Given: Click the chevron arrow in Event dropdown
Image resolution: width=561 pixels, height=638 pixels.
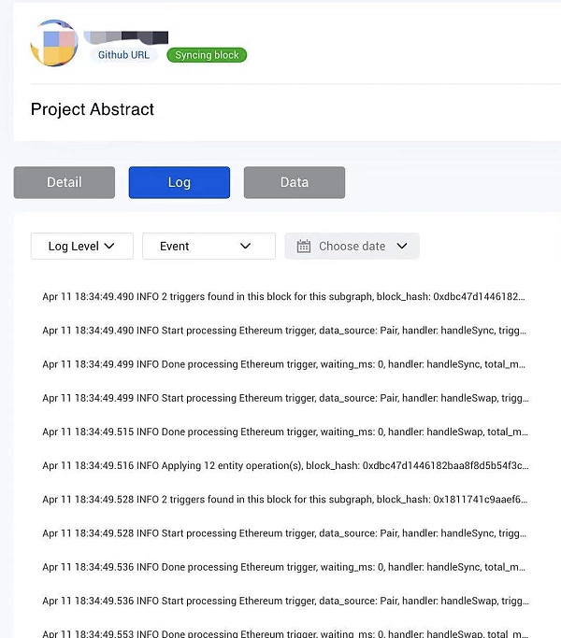Looking at the screenshot, I should click(245, 246).
